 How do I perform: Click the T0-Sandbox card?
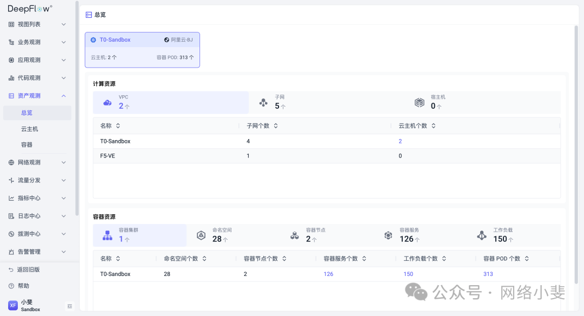(x=142, y=50)
